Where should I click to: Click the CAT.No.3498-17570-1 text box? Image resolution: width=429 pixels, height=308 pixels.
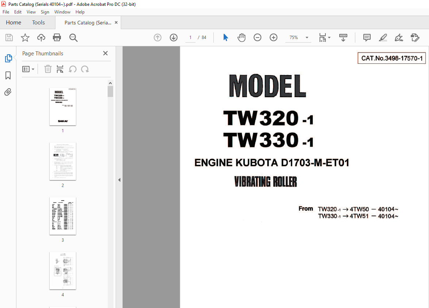point(391,58)
